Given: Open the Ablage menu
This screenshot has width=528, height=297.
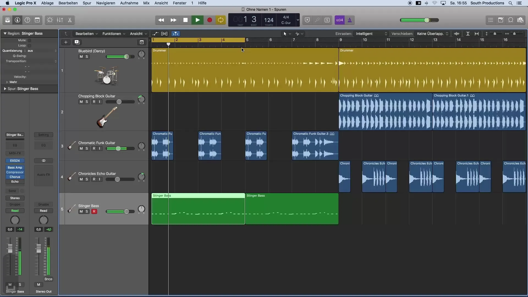Looking at the screenshot, I should (x=47, y=3).
